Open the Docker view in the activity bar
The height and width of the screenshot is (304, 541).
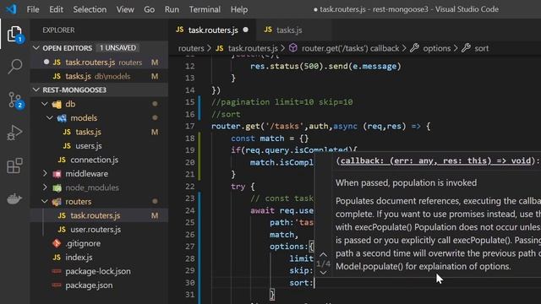[x=14, y=198]
